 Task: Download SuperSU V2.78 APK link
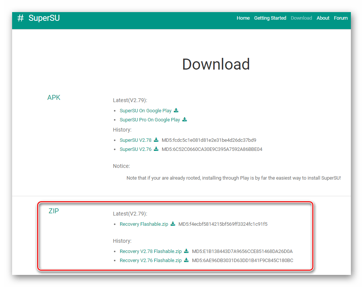pos(135,140)
